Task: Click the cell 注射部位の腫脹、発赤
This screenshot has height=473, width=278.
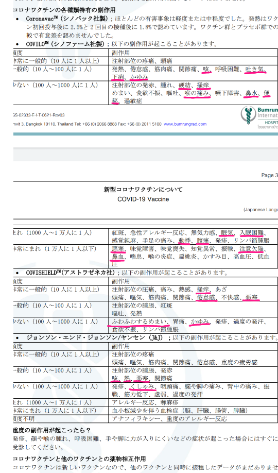Action: pyautogui.click(x=142, y=370)
